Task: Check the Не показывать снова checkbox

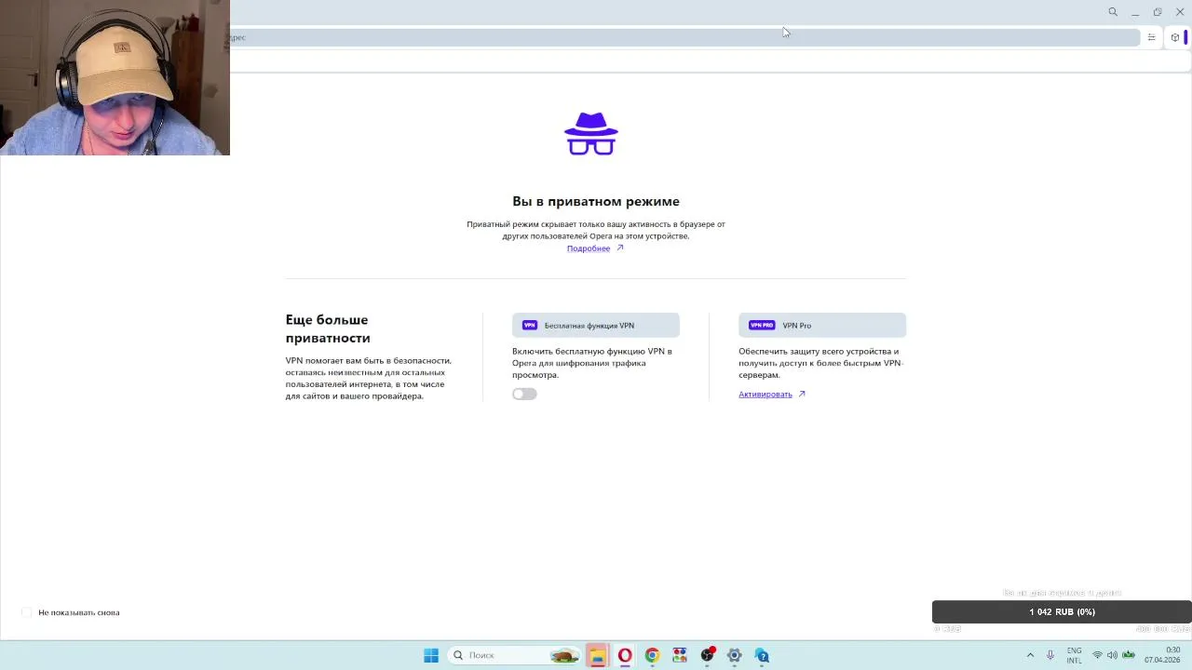Action: tap(27, 612)
